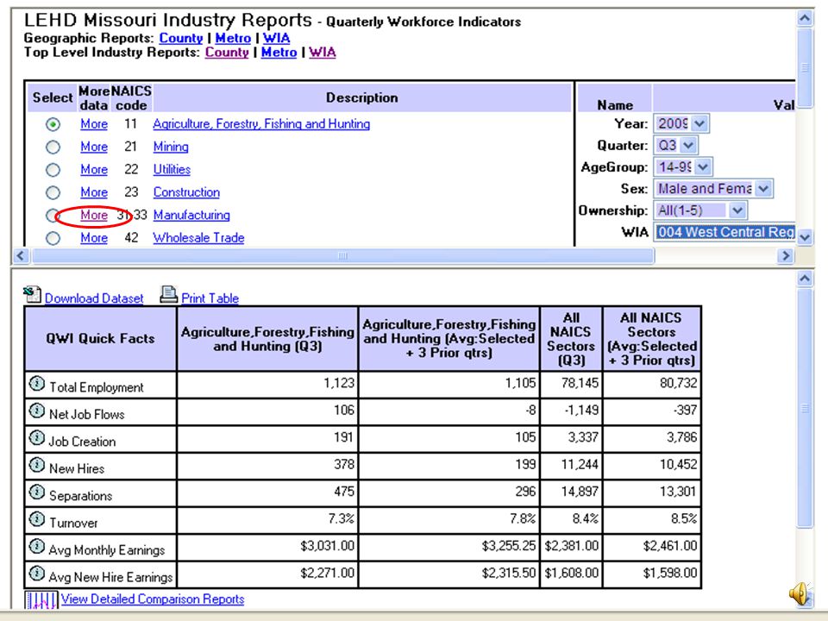Click the horizontal scrollbar right arrow
828x621 pixels.
tap(785, 256)
